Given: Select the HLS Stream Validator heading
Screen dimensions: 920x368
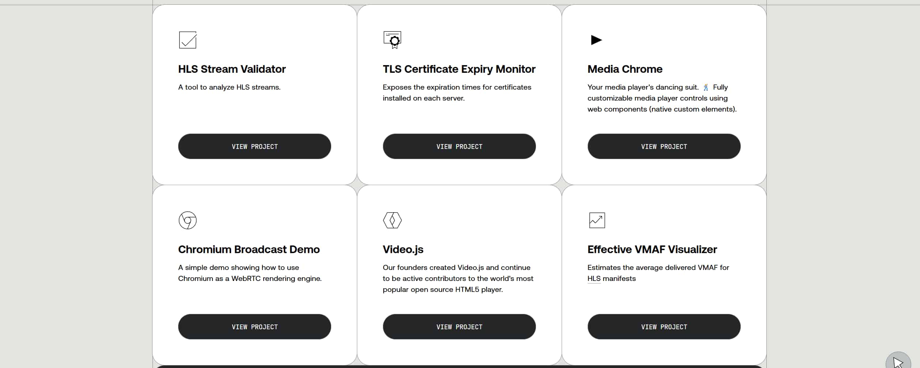Looking at the screenshot, I should tap(232, 69).
